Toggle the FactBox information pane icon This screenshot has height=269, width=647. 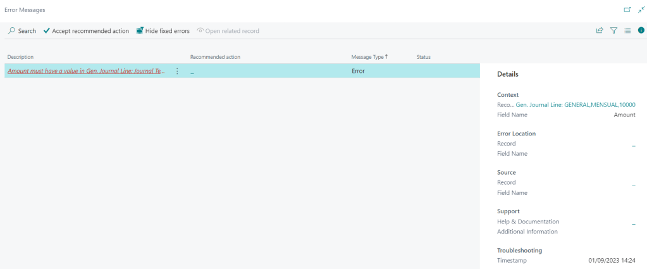tap(641, 30)
